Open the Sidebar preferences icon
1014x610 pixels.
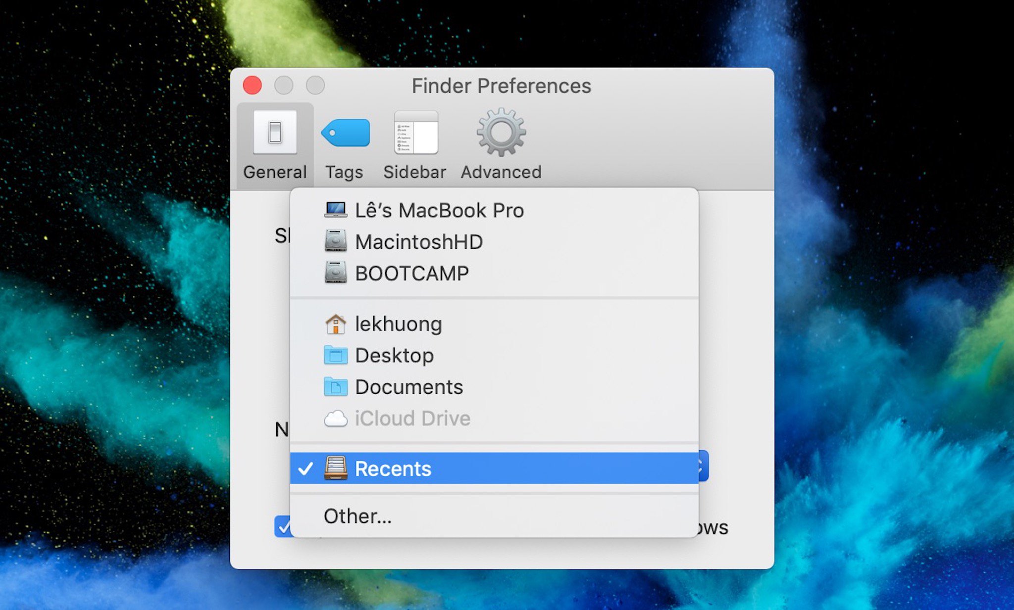point(415,133)
